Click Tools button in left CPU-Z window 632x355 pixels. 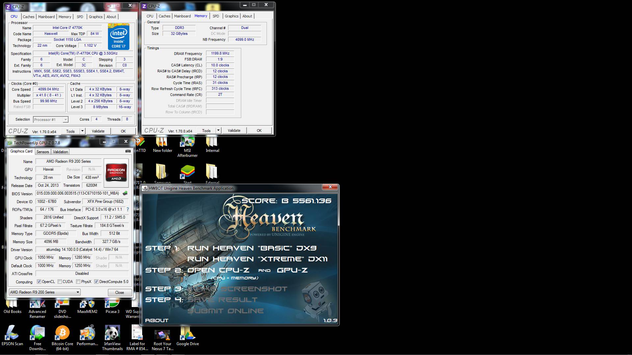pyautogui.click(x=70, y=131)
